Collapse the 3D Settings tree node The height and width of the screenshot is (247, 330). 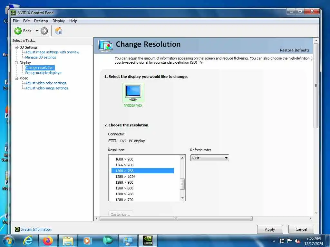click(x=16, y=48)
